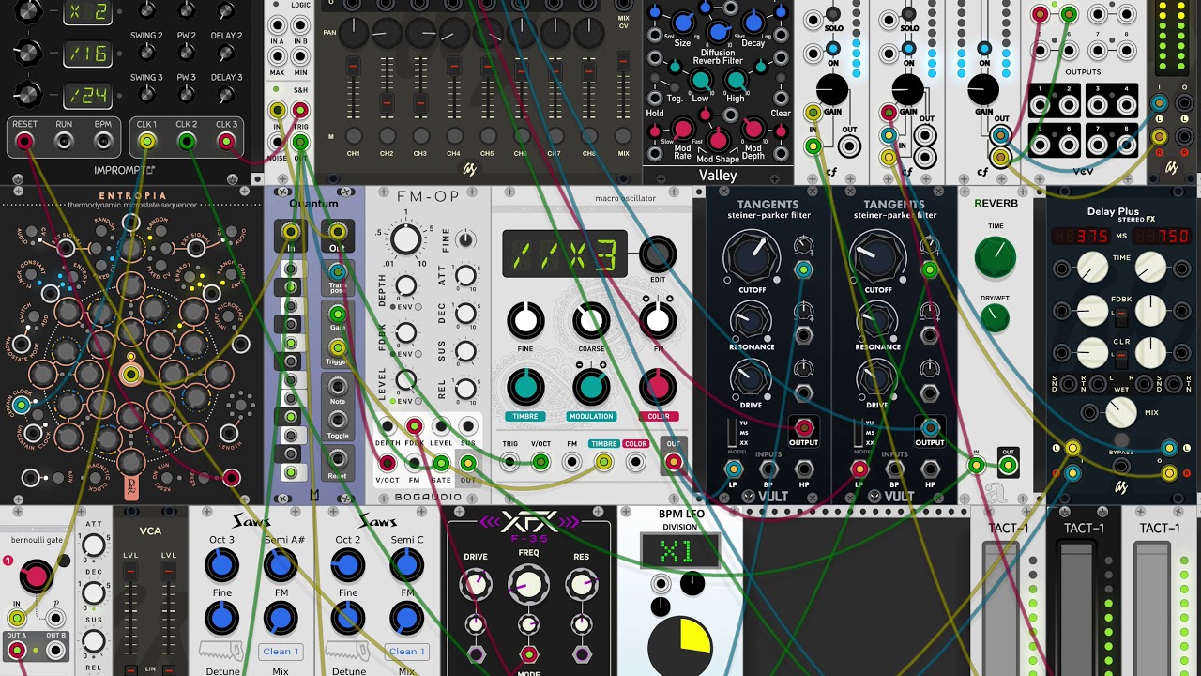1201x676 pixels.
Task: Mute mixer channel CH3
Action: pos(420,136)
